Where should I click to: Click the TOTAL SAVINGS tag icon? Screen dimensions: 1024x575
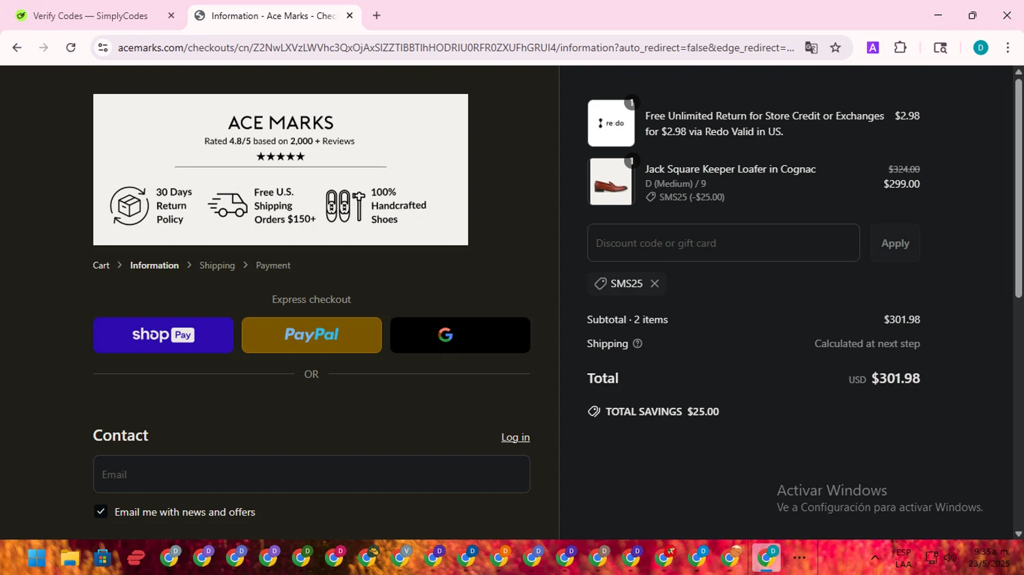pyautogui.click(x=594, y=411)
